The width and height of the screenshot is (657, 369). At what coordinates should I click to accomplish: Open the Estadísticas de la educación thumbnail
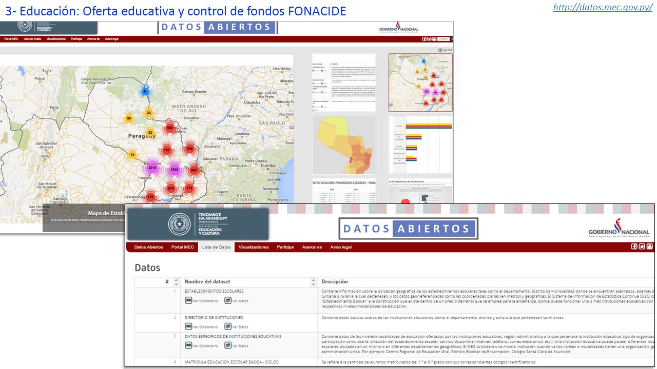tap(420, 191)
